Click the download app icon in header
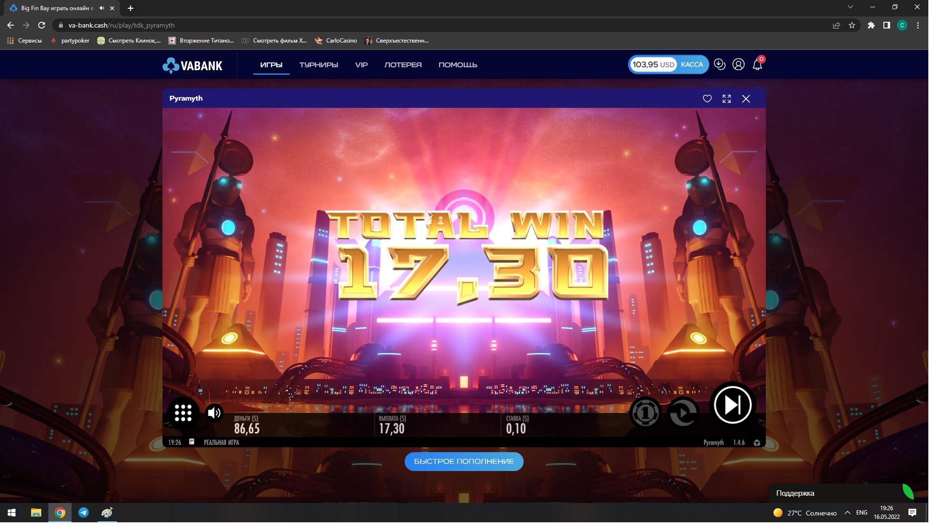The image size is (938, 531). pos(719,64)
